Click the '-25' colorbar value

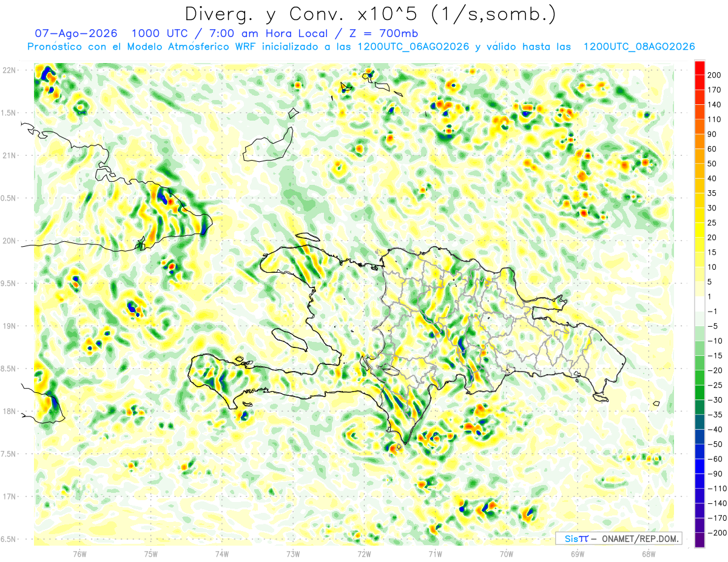(715, 385)
